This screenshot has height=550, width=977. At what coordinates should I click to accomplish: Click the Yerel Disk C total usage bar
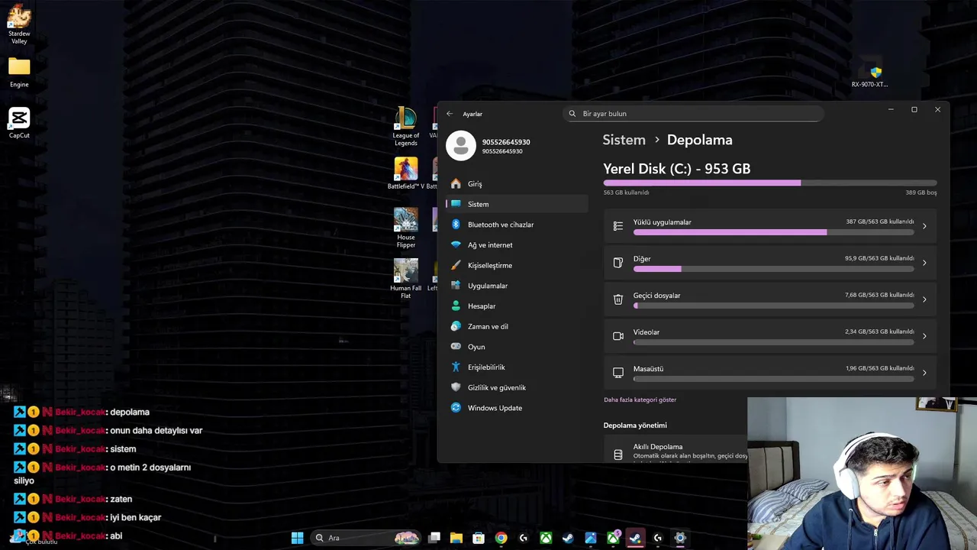point(769,183)
